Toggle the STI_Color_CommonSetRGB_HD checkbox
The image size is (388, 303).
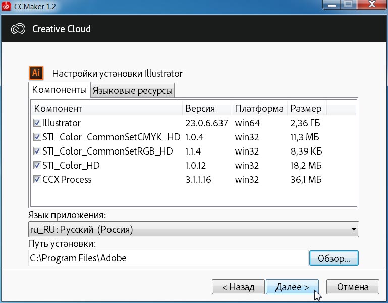[x=37, y=151]
